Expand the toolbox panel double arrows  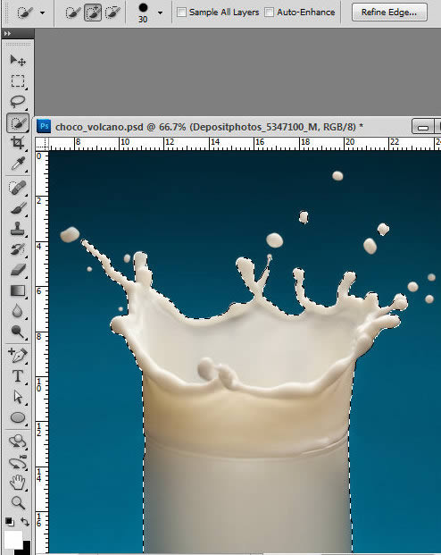coord(8,33)
